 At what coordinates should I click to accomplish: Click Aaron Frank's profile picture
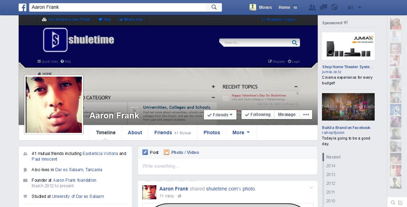point(54,104)
